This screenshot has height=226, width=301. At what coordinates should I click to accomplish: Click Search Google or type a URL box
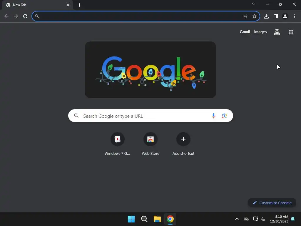tap(150, 116)
